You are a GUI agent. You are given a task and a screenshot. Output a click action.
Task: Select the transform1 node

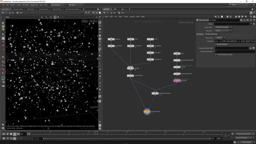coord(150,60)
